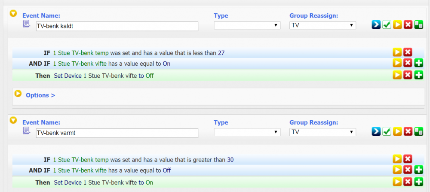Collapse the TV-benk varmt event section
This screenshot has width=430, height=192.
[x=13, y=121]
